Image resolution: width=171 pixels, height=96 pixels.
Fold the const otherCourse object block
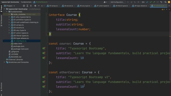click(48, 72)
